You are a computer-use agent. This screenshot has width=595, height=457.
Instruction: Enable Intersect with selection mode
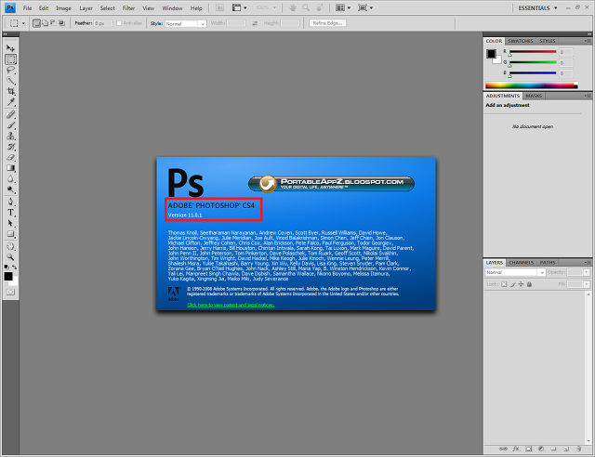click(61, 23)
